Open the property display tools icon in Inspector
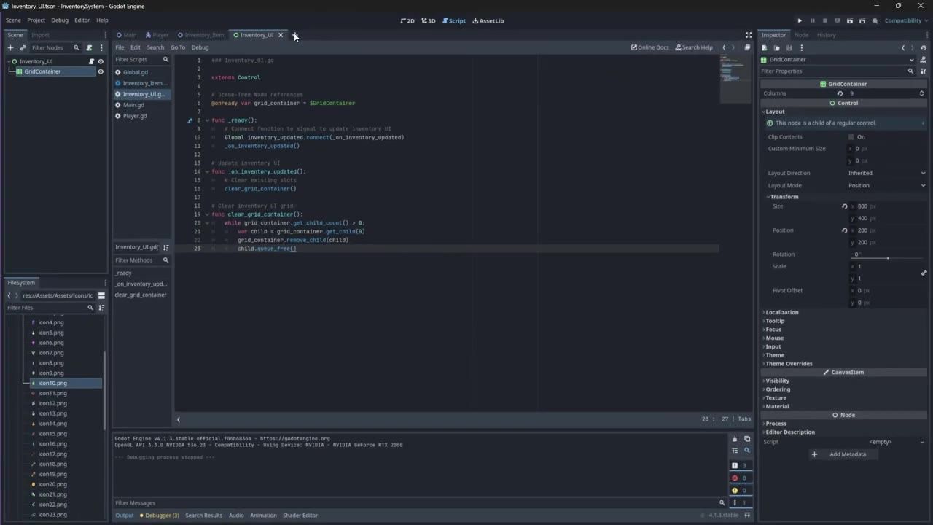Viewport: 933px width, 525px height. (x=924, y=71)
